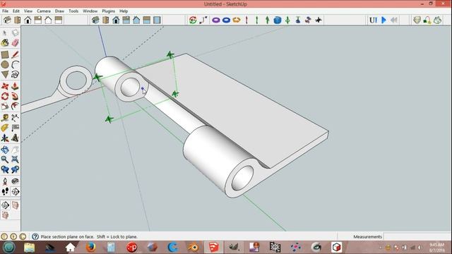Select the Freehand tool
Screen dimensions: 452x254
coord(15,75)
